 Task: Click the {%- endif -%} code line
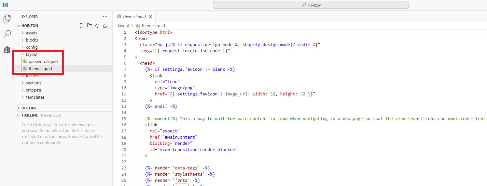coord(161,106)
